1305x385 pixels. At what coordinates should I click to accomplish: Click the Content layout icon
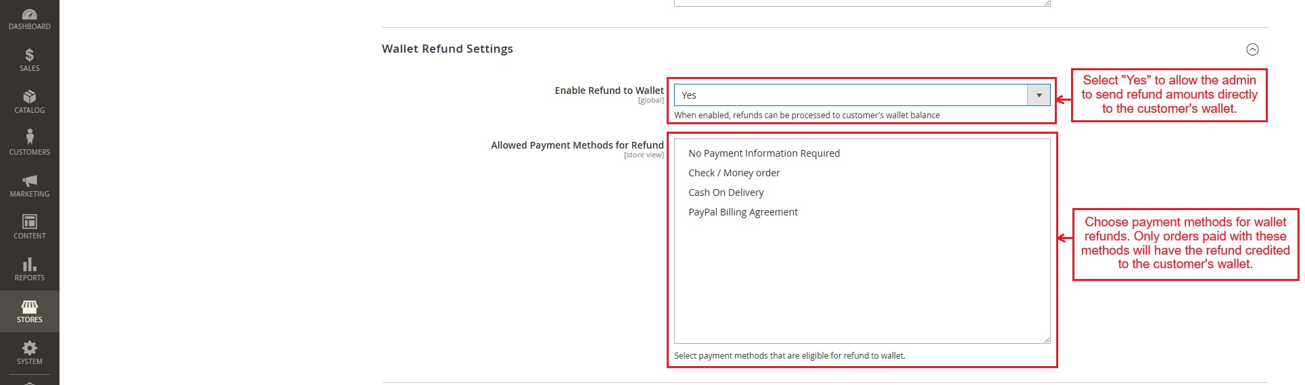tap(30, 222)
